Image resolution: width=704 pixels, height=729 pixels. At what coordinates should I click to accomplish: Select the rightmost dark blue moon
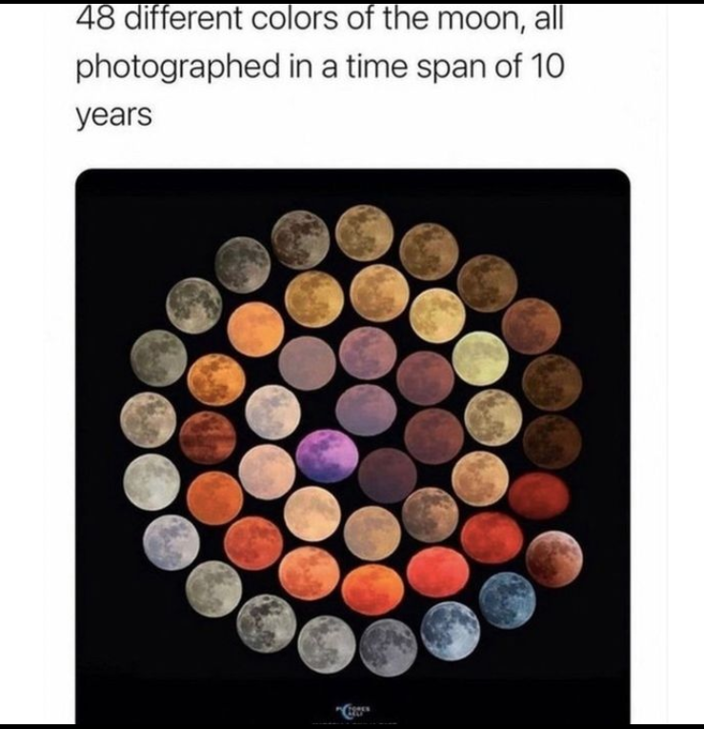508,600
